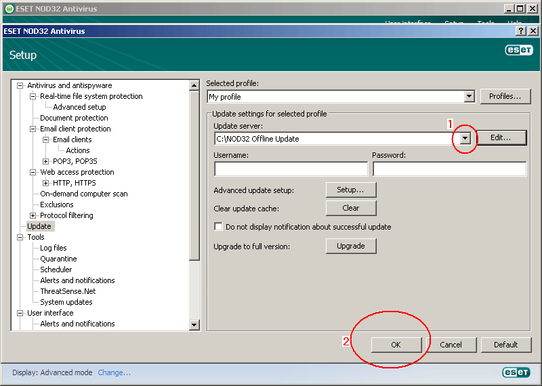
Task: Enable Do not display notification about successful update
Action: click(x=218, y=226)
